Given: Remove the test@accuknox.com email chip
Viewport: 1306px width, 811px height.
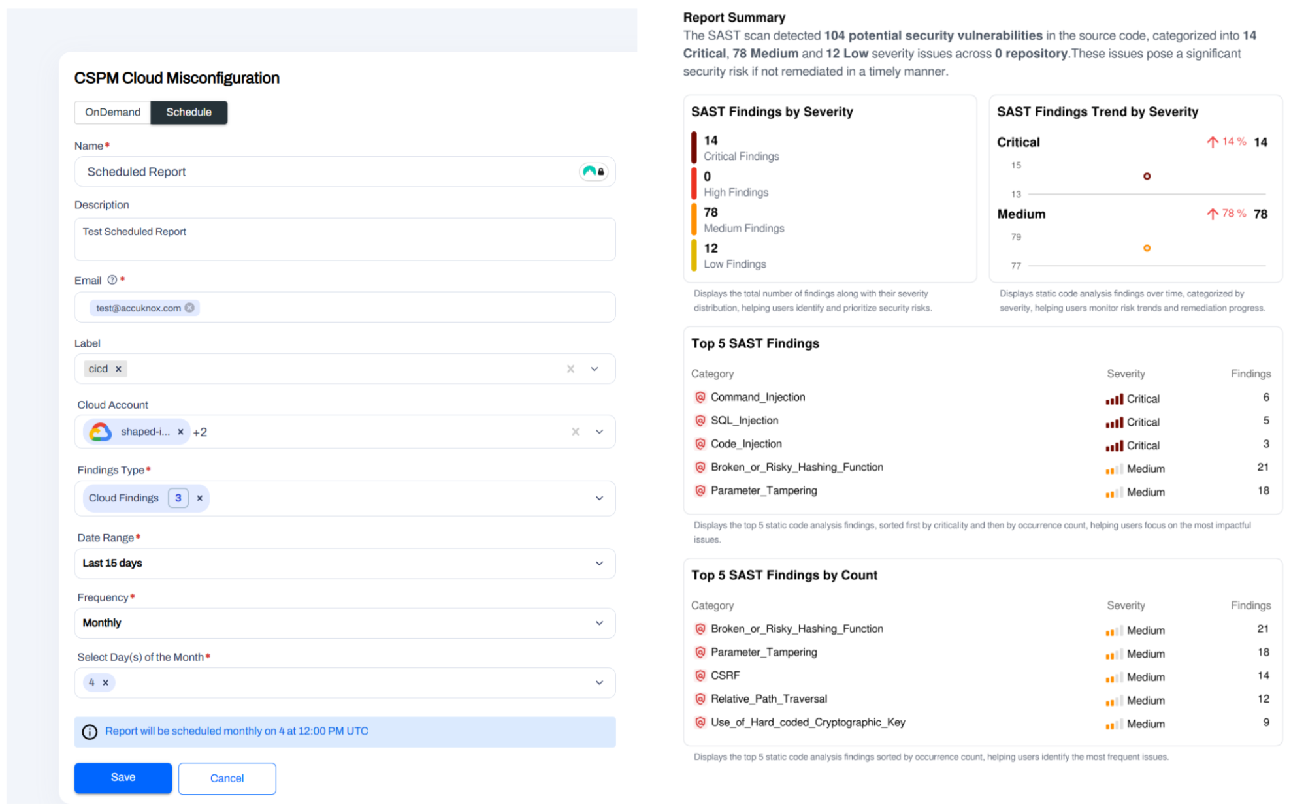Looking at the screenshot, I should tap(189, 308).
